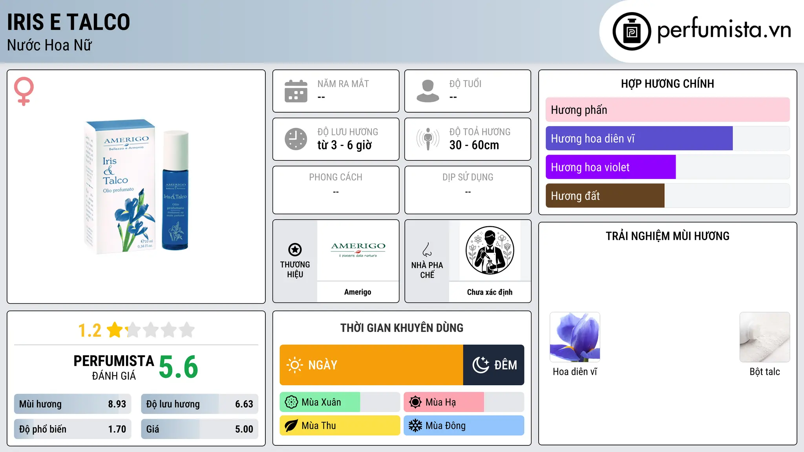
Task: Click the dark Đêm nighttime bar
Action: [x=494, y=365]
